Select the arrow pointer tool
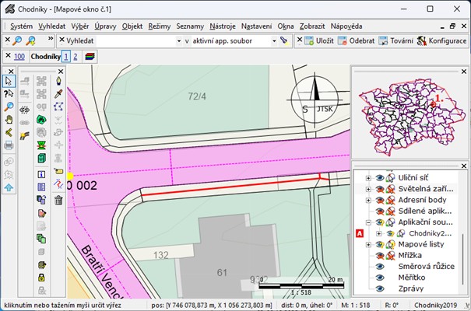The height and width of the screenshot is (311, 471). [x=9, y=81]
